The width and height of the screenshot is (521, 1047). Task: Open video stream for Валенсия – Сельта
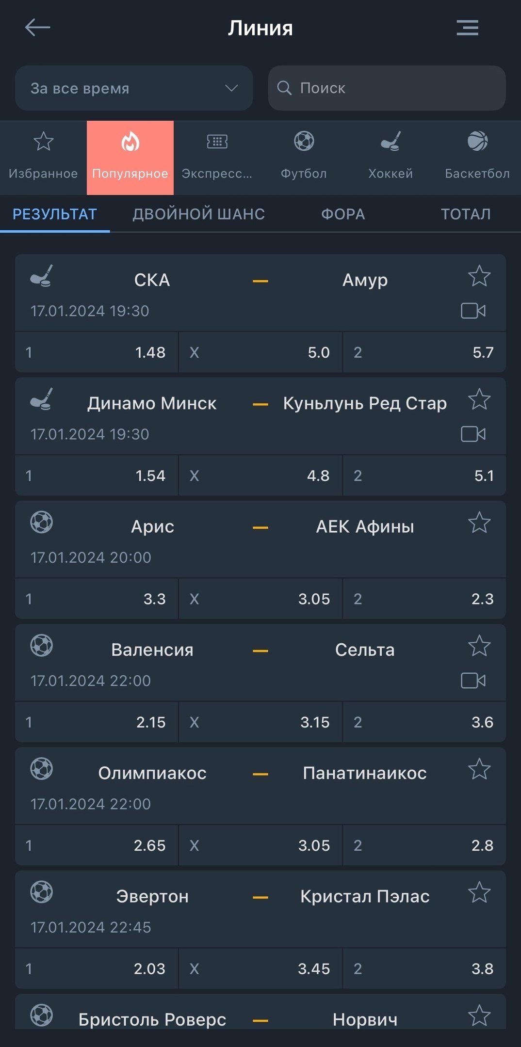click(473, 681)
